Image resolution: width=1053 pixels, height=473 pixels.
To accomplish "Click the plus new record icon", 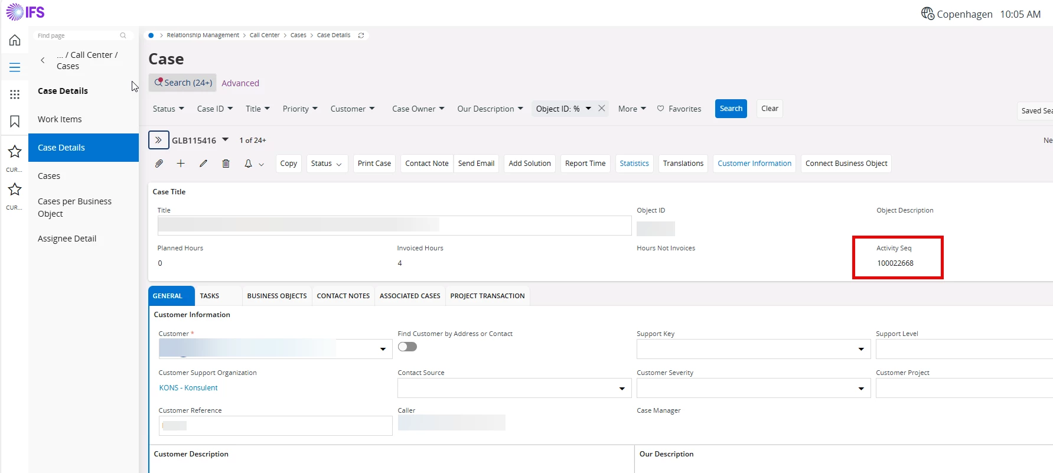I will pyautogui.click(x=181, y=164).
